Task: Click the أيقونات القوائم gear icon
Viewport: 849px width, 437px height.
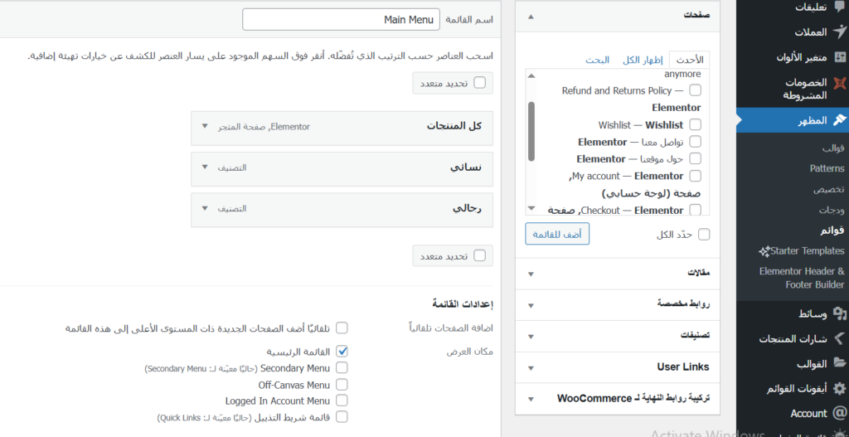Action: coord(839,388)
